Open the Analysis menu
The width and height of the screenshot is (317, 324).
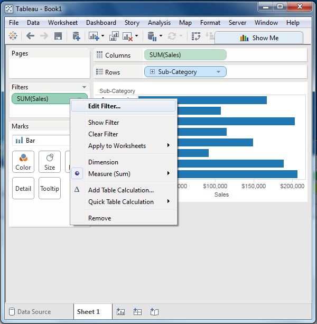click(159, 23)
